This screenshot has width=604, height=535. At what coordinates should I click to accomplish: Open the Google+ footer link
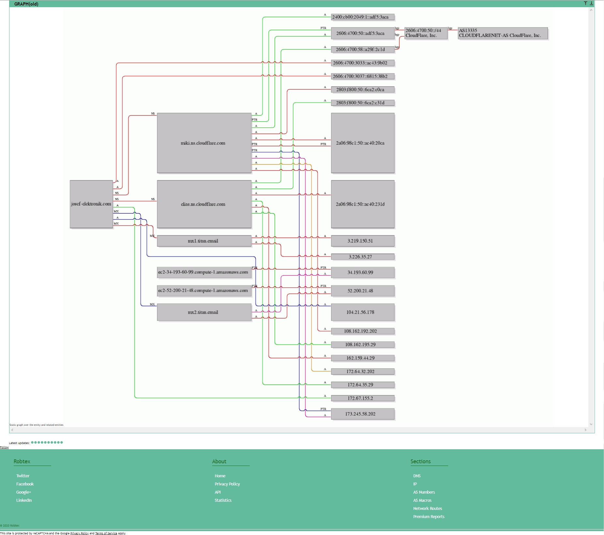23,492
